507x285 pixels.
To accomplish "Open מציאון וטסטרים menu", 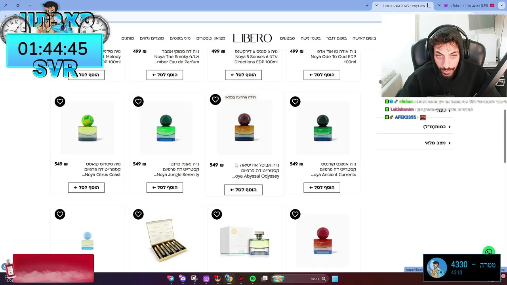I will tap(211, 38).
